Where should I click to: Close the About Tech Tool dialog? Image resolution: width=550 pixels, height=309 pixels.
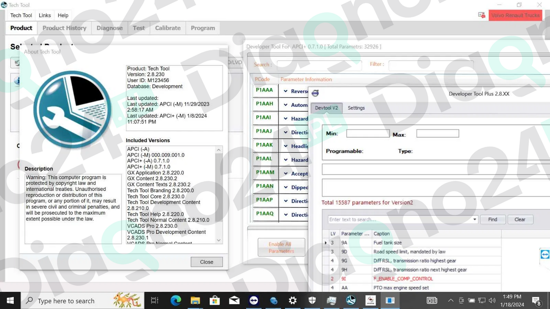point(206,262)
